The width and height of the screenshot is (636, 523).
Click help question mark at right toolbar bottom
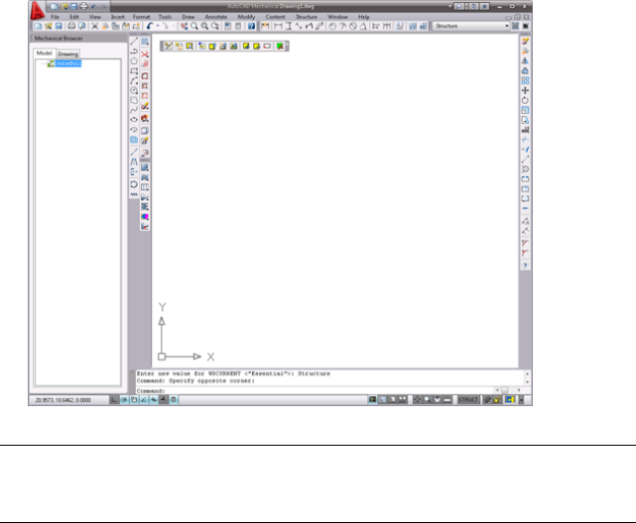tap(525, 265)
